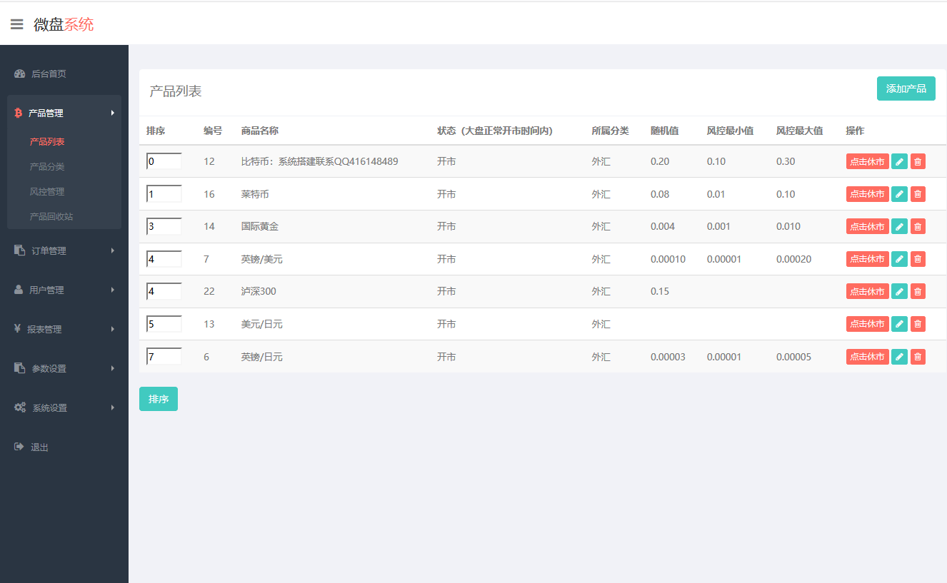Click the sort order field for 莱特币

(164, 194)
